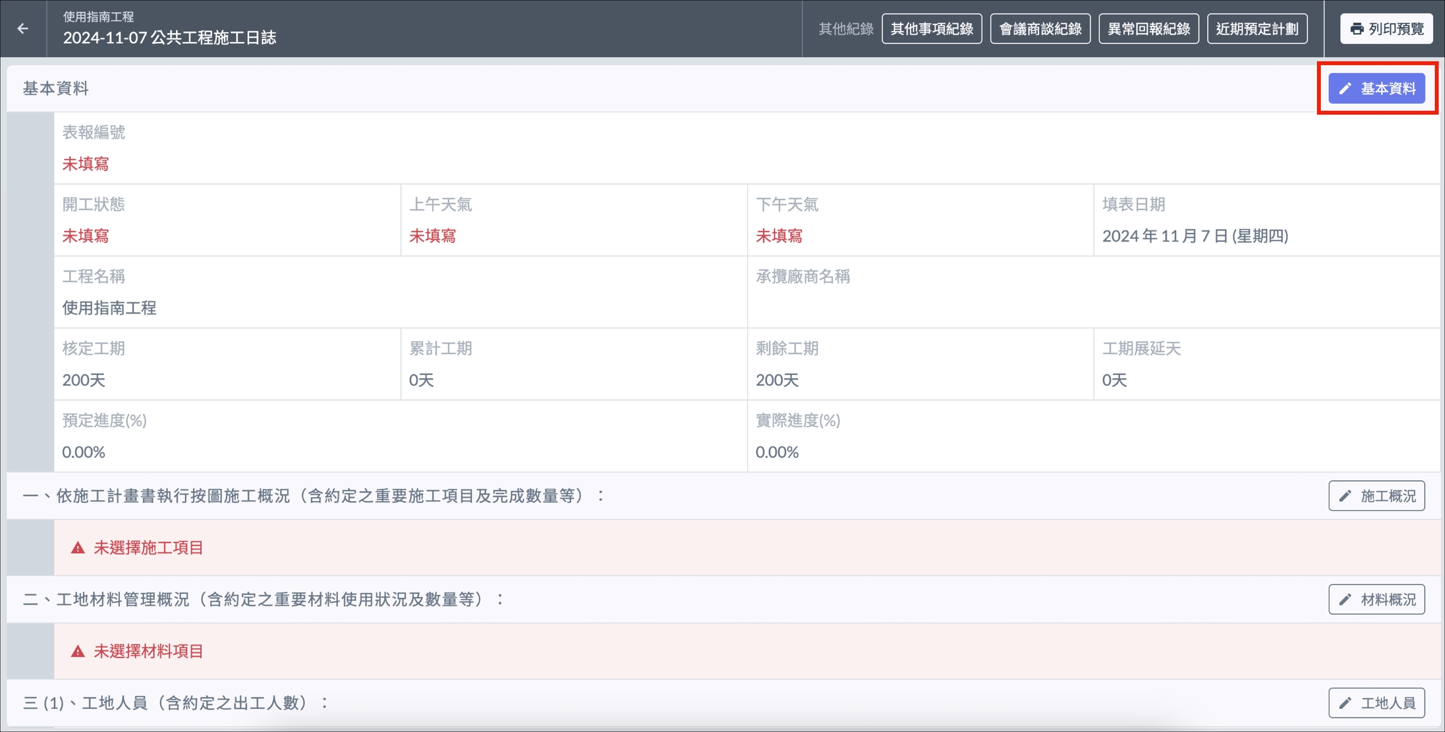Screen dimensions: 1445x732
Task: Click the 未選擇施工項目 warning message
Action: (x=149, y=548)
